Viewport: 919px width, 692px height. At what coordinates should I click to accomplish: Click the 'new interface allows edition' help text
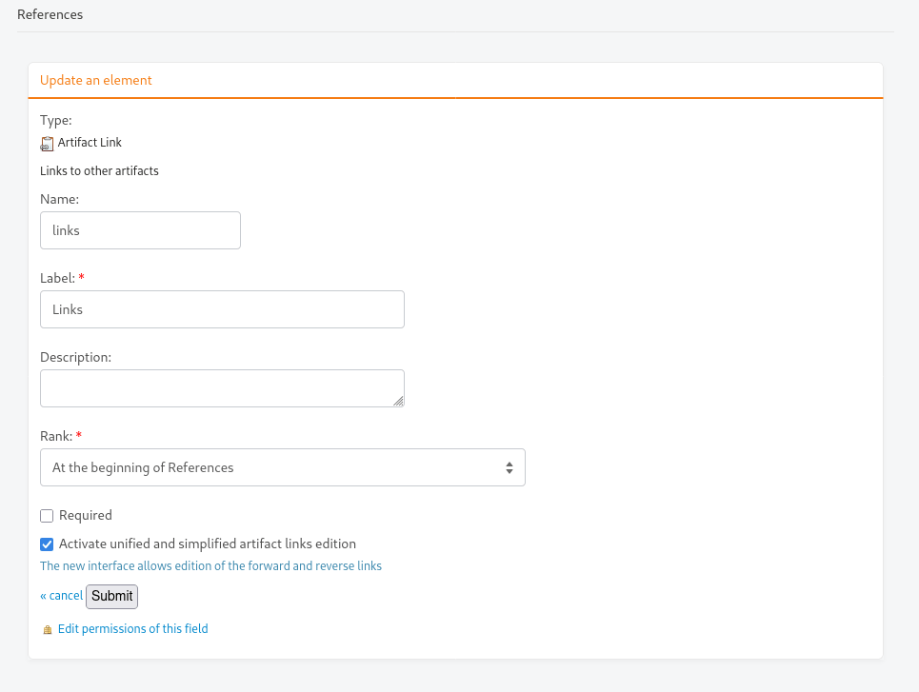[x=211, y=566]
